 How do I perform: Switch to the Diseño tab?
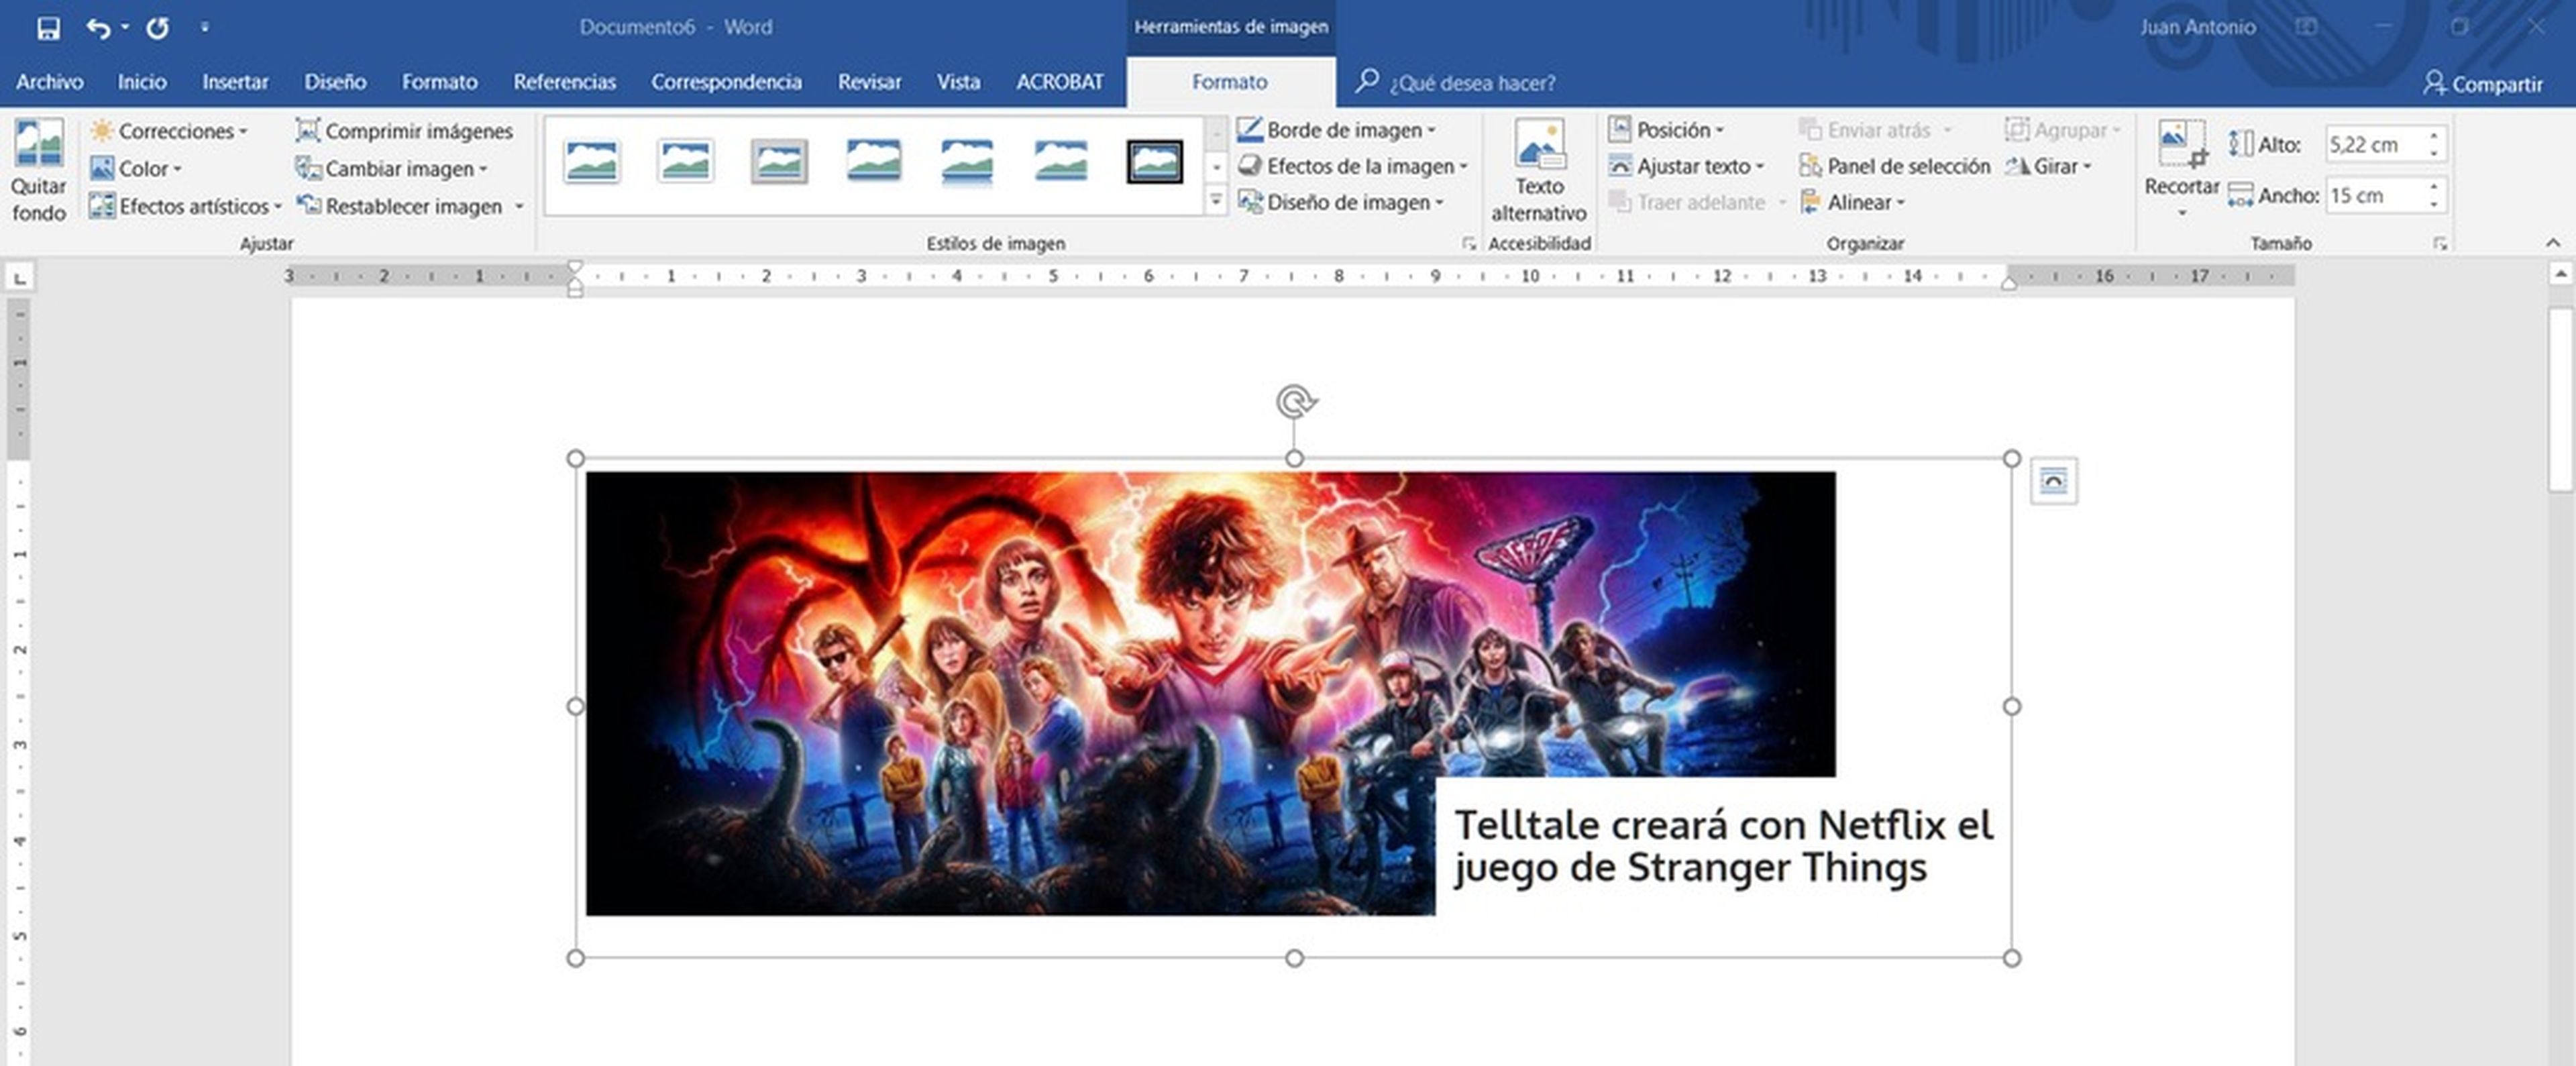(x=335, y=82)
